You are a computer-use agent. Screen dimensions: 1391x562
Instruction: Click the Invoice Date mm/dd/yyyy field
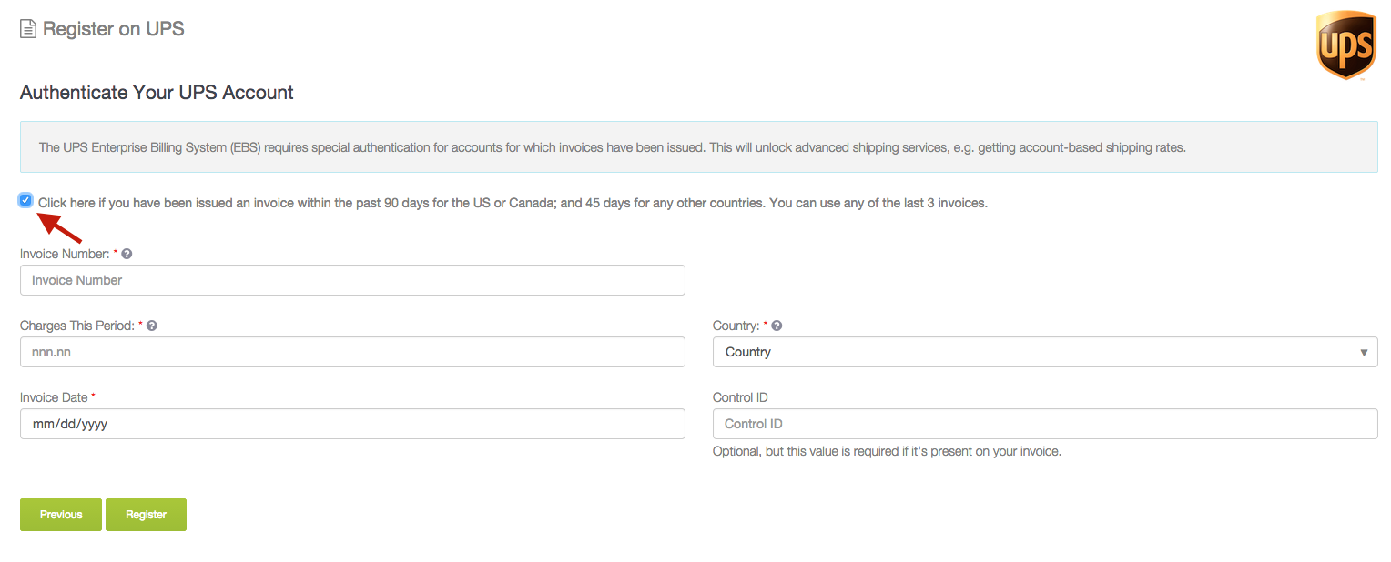pyautogui.click(x=352, y=424)
